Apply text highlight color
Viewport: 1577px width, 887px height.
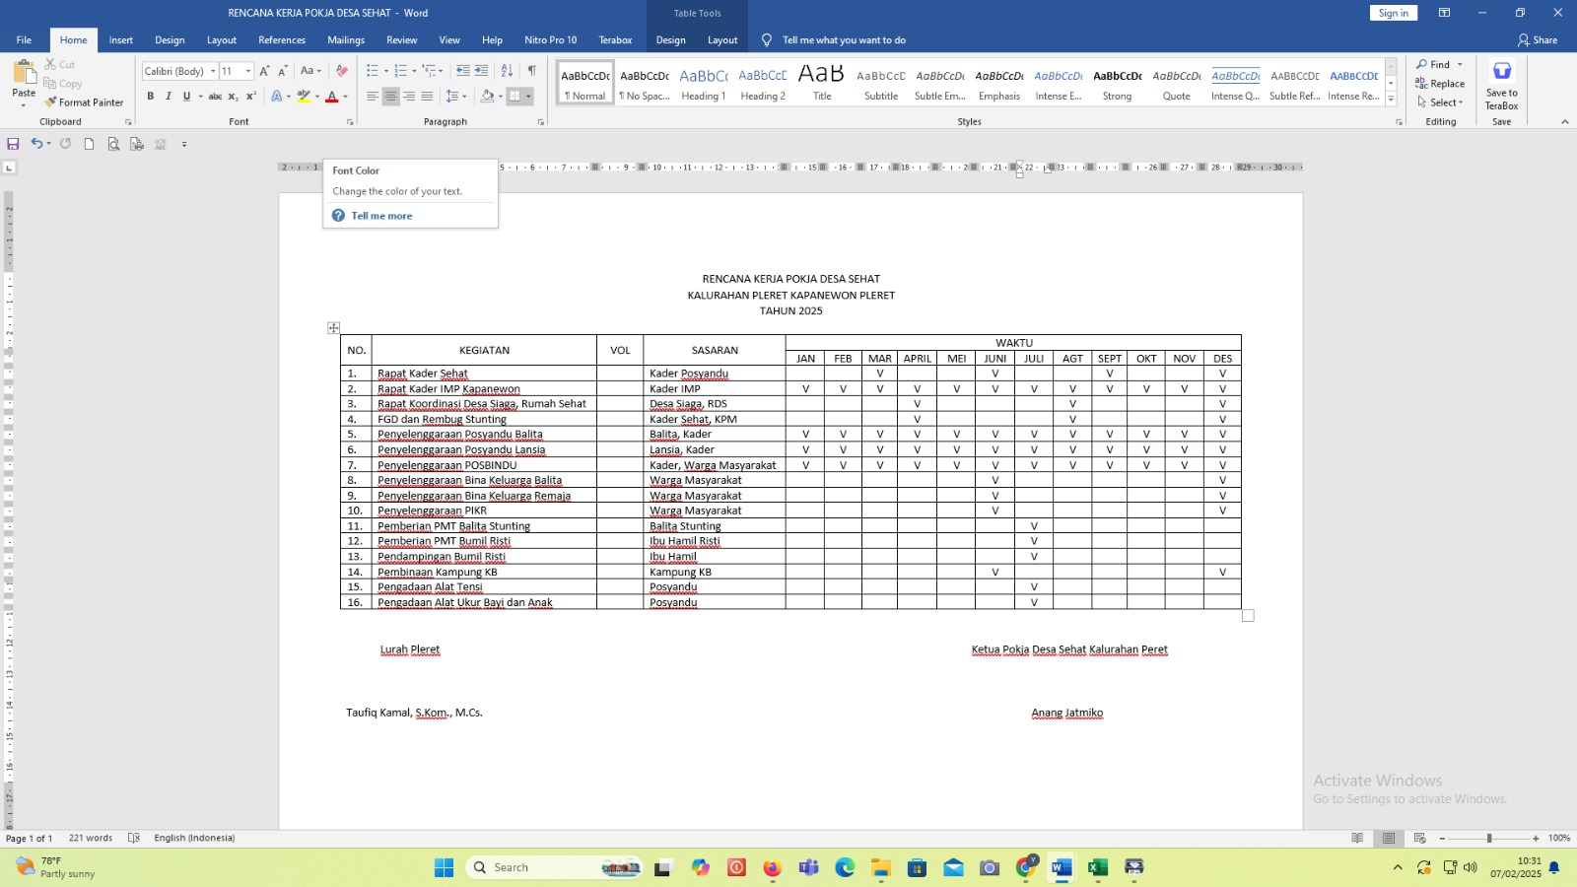coord(304,97)
